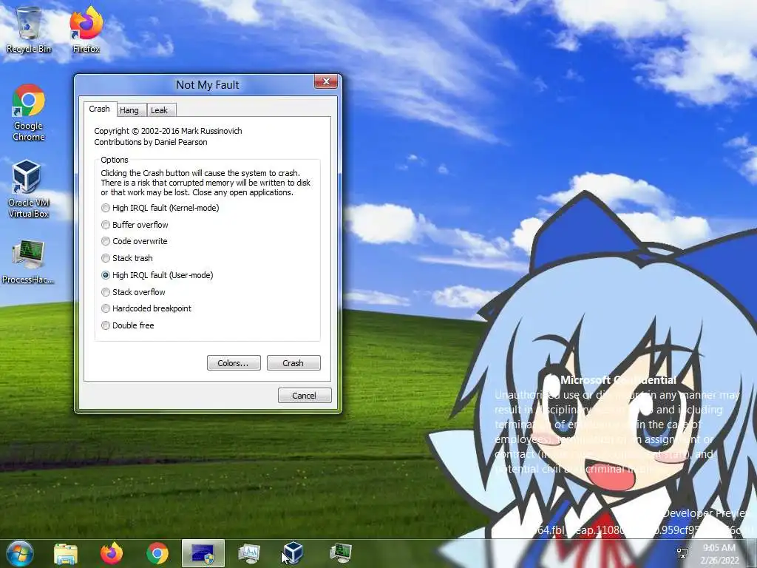Launch Chrome from the taskbar

pyautogui.click(x=157, y=553)
